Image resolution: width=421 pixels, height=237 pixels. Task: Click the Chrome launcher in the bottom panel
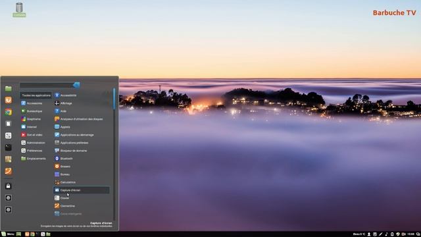tap(32, 234)
